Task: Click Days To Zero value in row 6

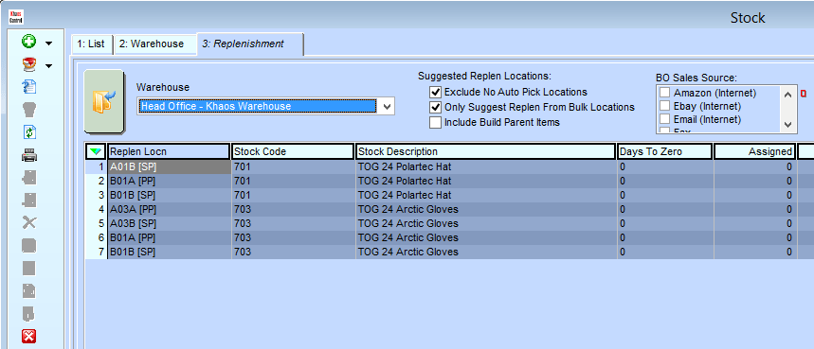Action: tap(665, 237)
